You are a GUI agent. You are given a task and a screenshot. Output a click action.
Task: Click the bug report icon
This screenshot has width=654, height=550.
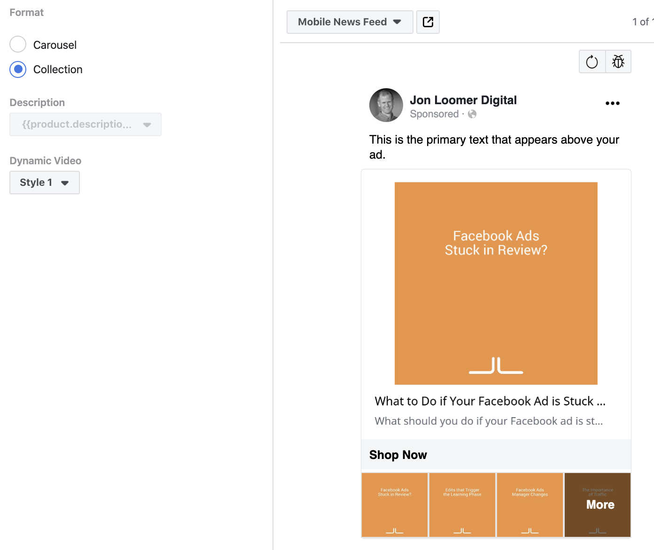click(x=618, y=61)
